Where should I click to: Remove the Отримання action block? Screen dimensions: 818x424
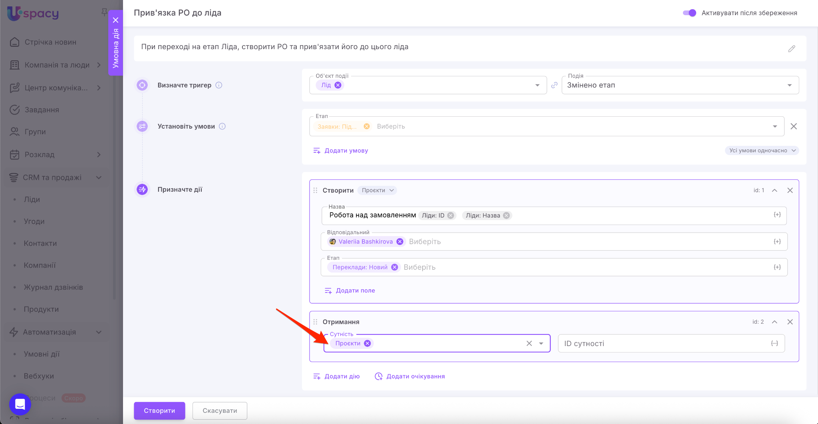point(790,322)
